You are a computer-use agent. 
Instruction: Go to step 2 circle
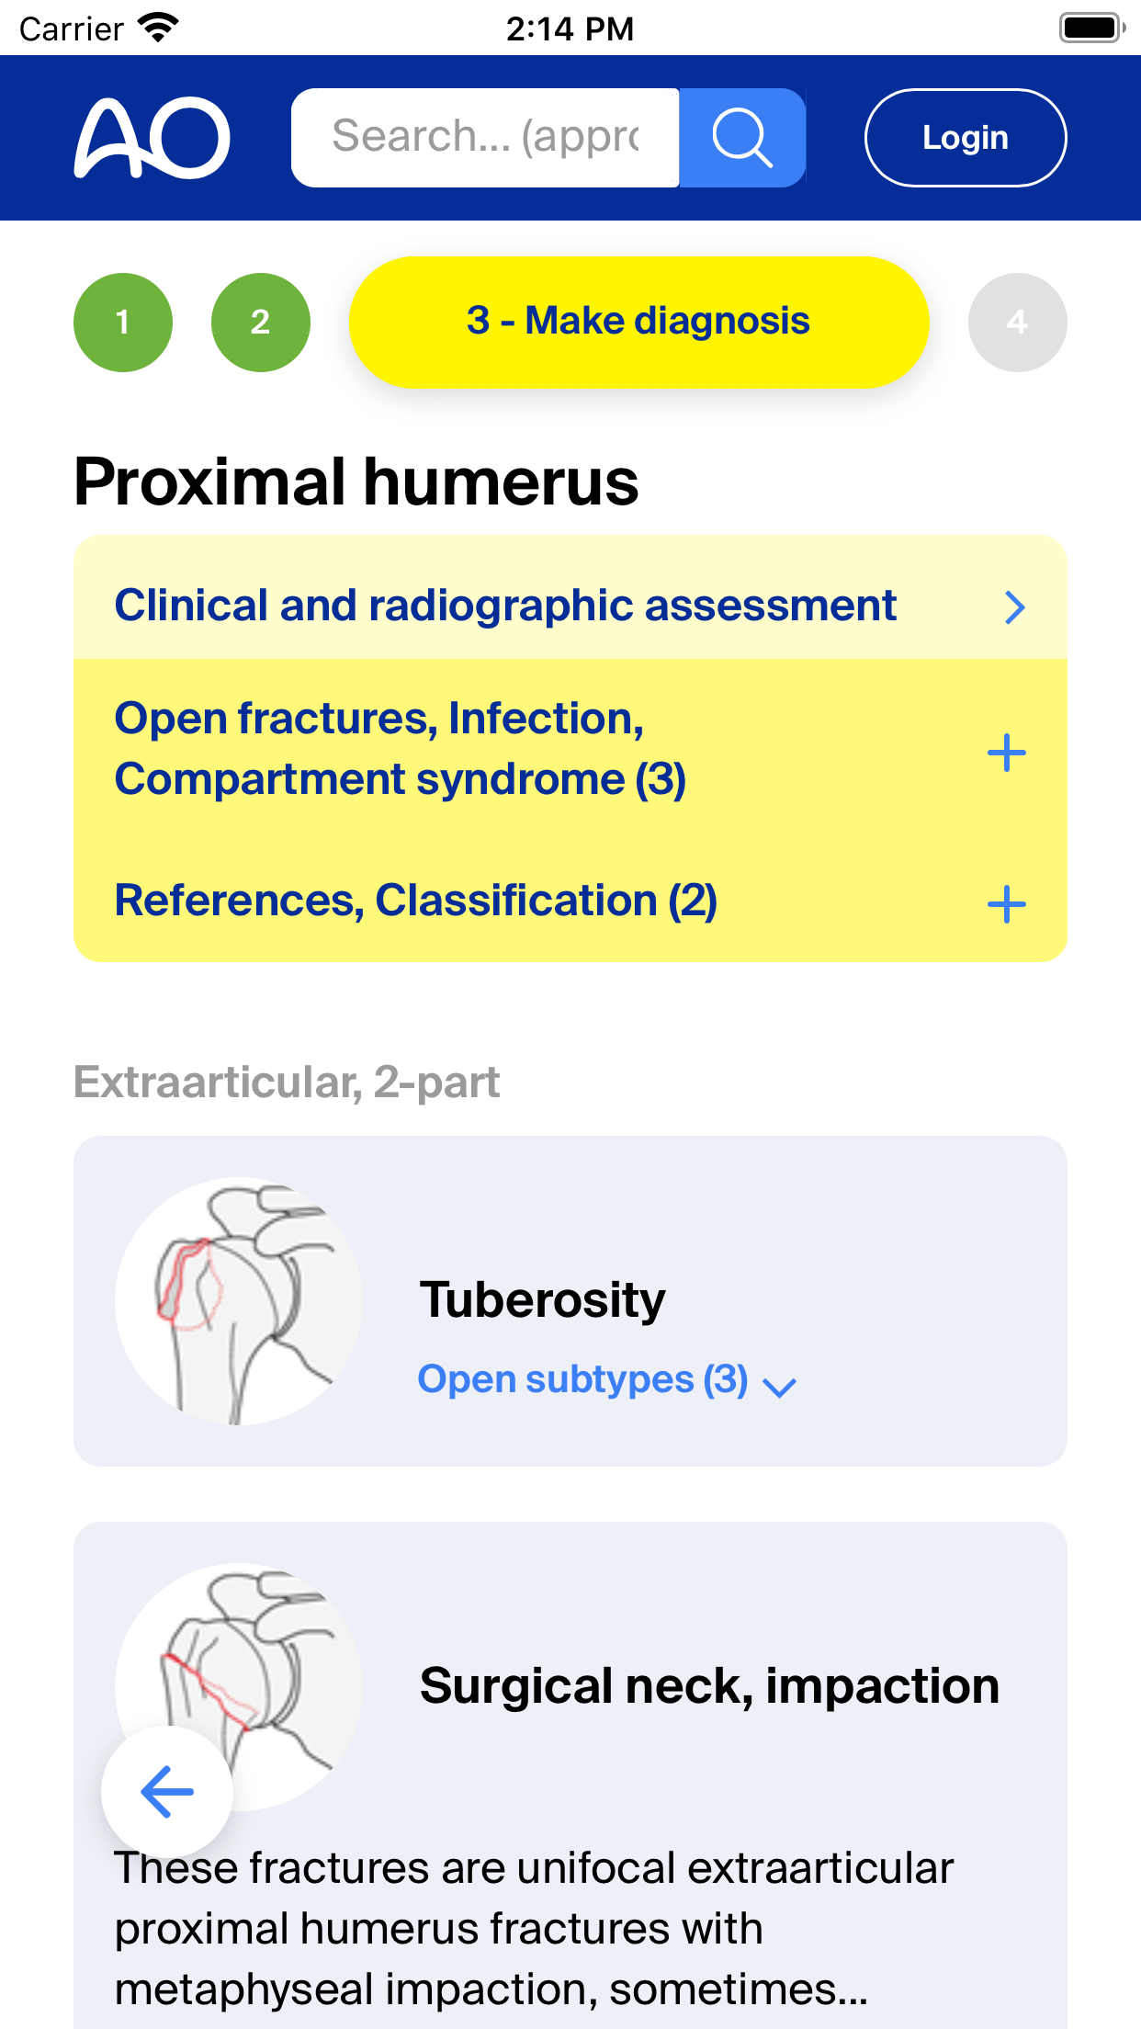tap(261, 323)
